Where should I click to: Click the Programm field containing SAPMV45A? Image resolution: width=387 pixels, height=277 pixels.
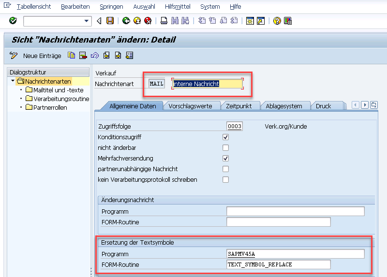[x=296, y=254]
